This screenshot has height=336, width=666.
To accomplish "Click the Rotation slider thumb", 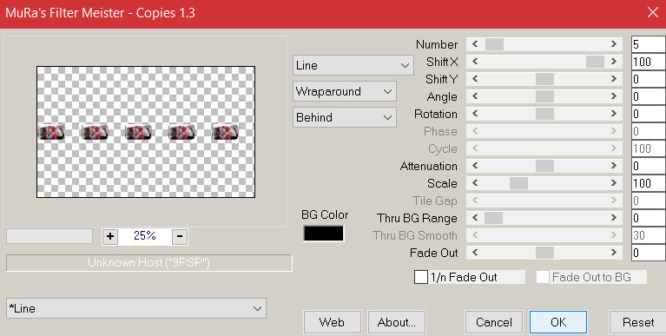I will tap(544, 114).
